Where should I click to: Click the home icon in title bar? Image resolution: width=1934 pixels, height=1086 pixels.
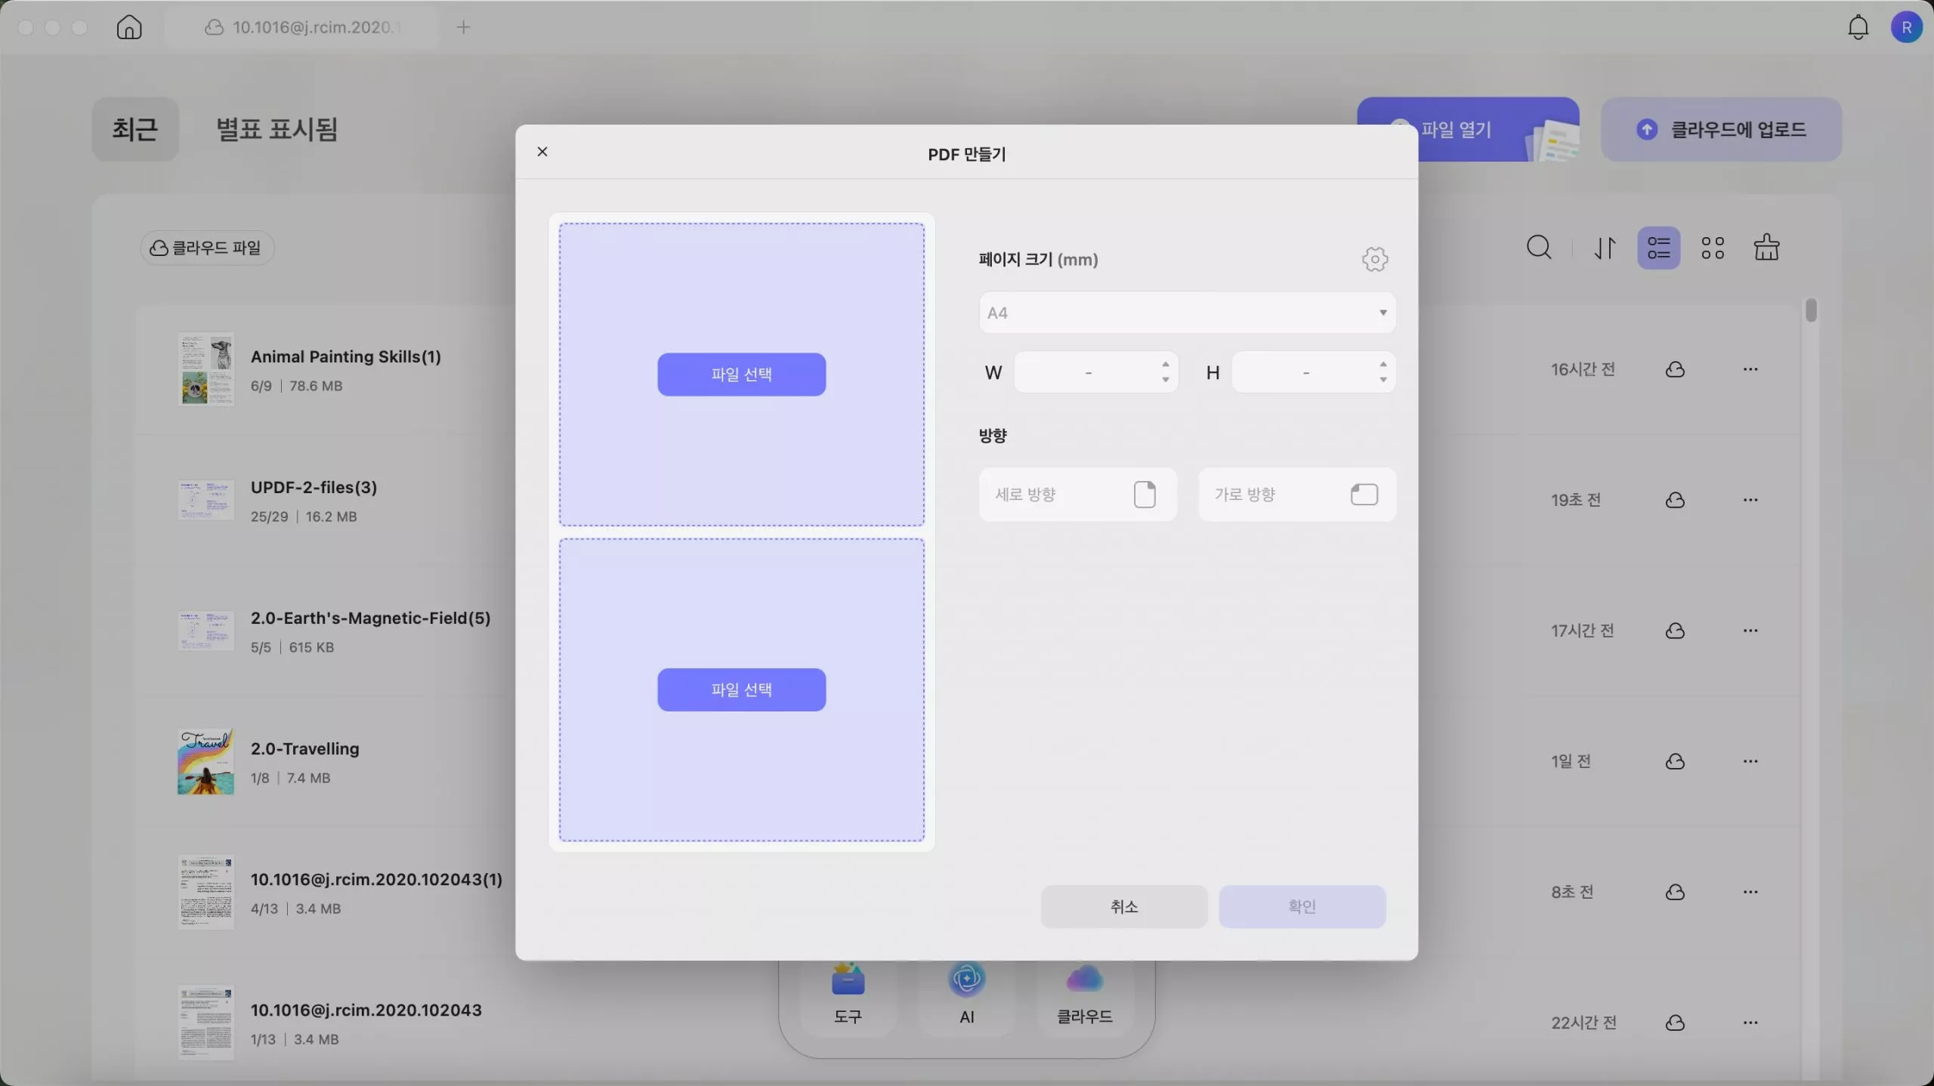point(129,27)
